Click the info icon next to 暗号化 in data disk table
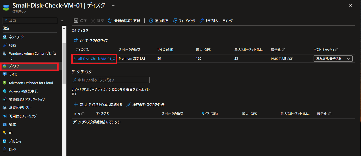 (330, 114)
